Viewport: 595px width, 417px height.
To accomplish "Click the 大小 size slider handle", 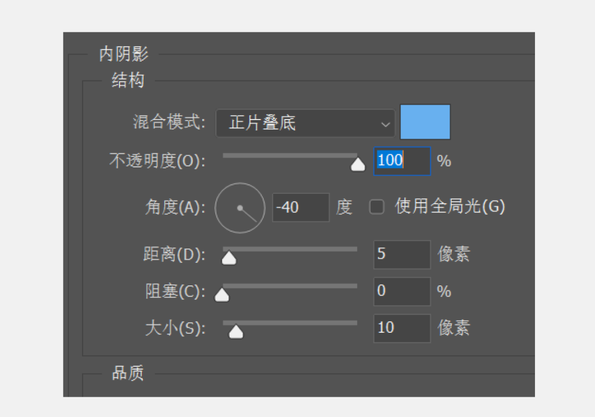I will point(236,332).
